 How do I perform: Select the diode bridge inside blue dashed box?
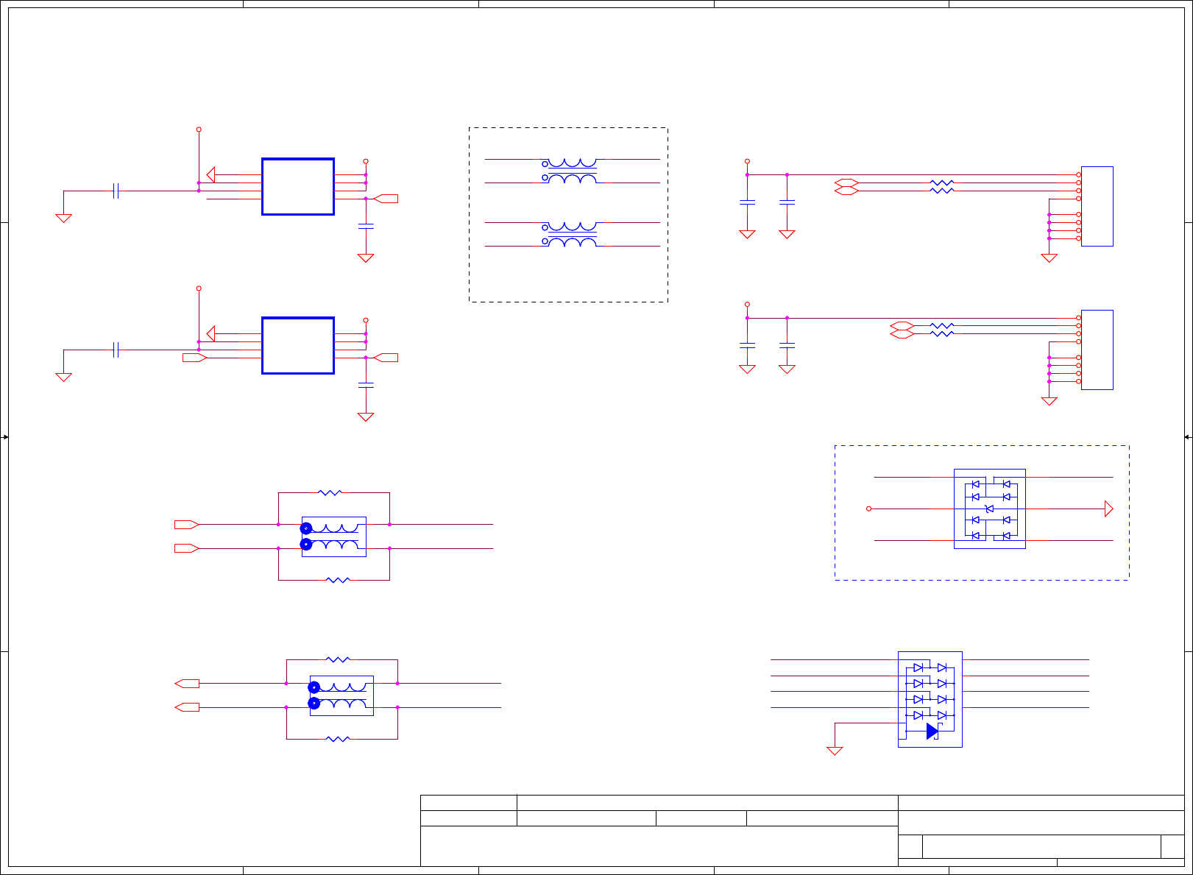(990, 509)
